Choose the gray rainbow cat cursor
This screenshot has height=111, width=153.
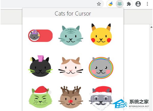click(101, 68)
